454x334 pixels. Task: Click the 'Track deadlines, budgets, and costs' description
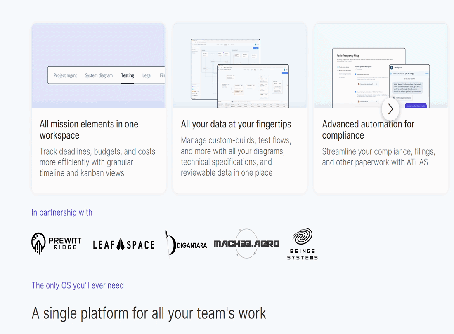pos(97,162)
